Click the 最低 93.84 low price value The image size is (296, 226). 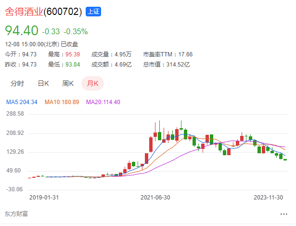73,65
